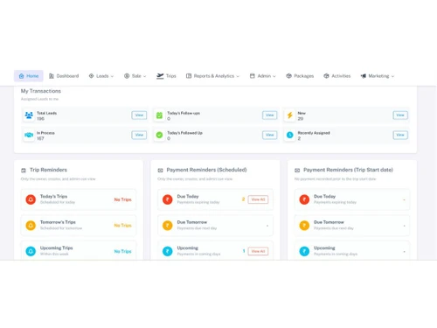Viewport: 437px width, 328px height.
Task: Open the Packages menu item
Action: coord(300,76)
